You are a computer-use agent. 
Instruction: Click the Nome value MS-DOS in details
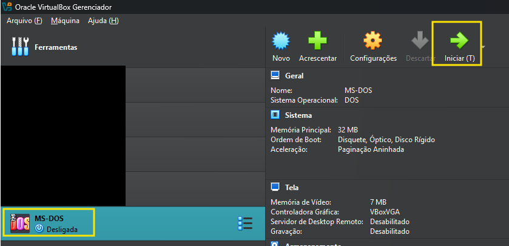358,91
